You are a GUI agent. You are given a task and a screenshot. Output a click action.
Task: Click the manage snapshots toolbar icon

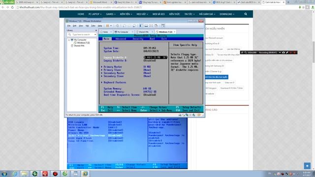pos(134,26)
